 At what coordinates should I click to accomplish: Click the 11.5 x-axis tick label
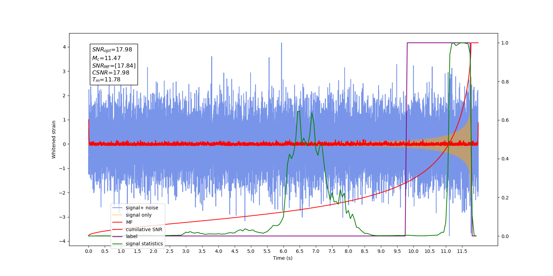pyautogui.click(x=462, y=251)
